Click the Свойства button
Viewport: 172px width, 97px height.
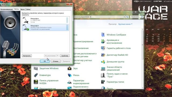click(x=64, y=56)
